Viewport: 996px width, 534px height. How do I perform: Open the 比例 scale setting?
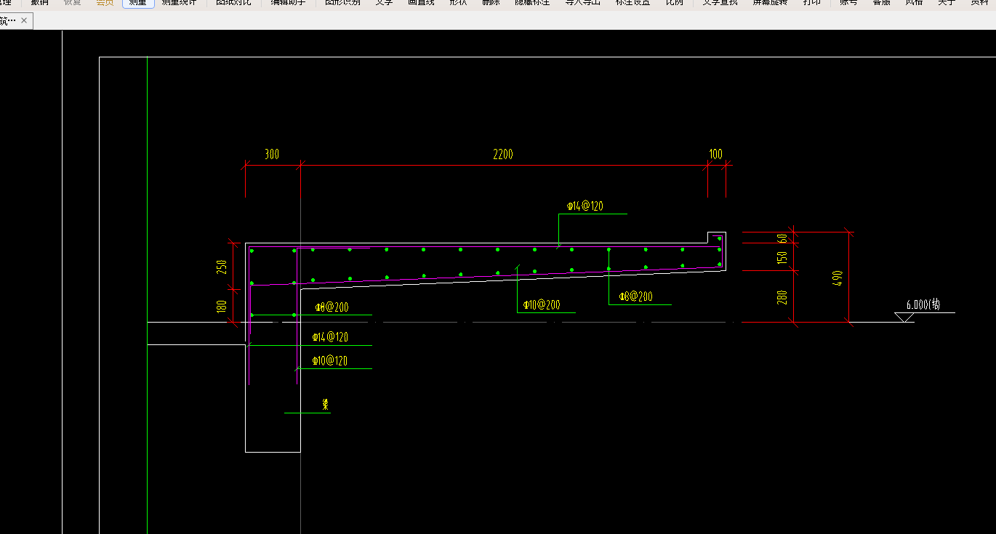[x=675, y=2]
